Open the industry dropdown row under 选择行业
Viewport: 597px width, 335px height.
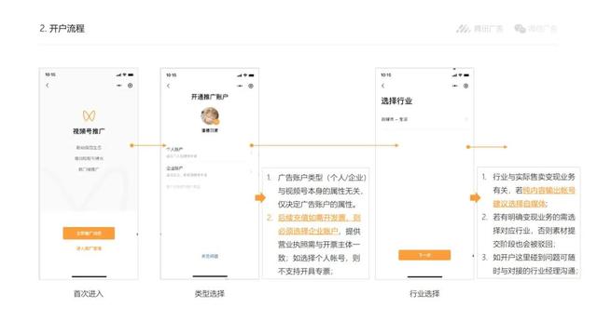point(424,119)
